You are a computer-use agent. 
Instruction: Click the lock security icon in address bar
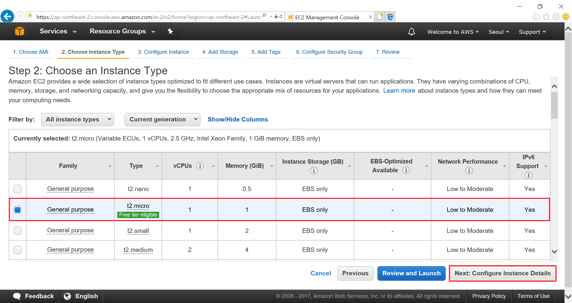(x=276, y=17)
